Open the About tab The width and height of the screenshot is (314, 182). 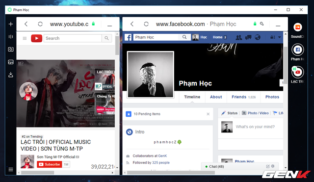coord(216,97)
